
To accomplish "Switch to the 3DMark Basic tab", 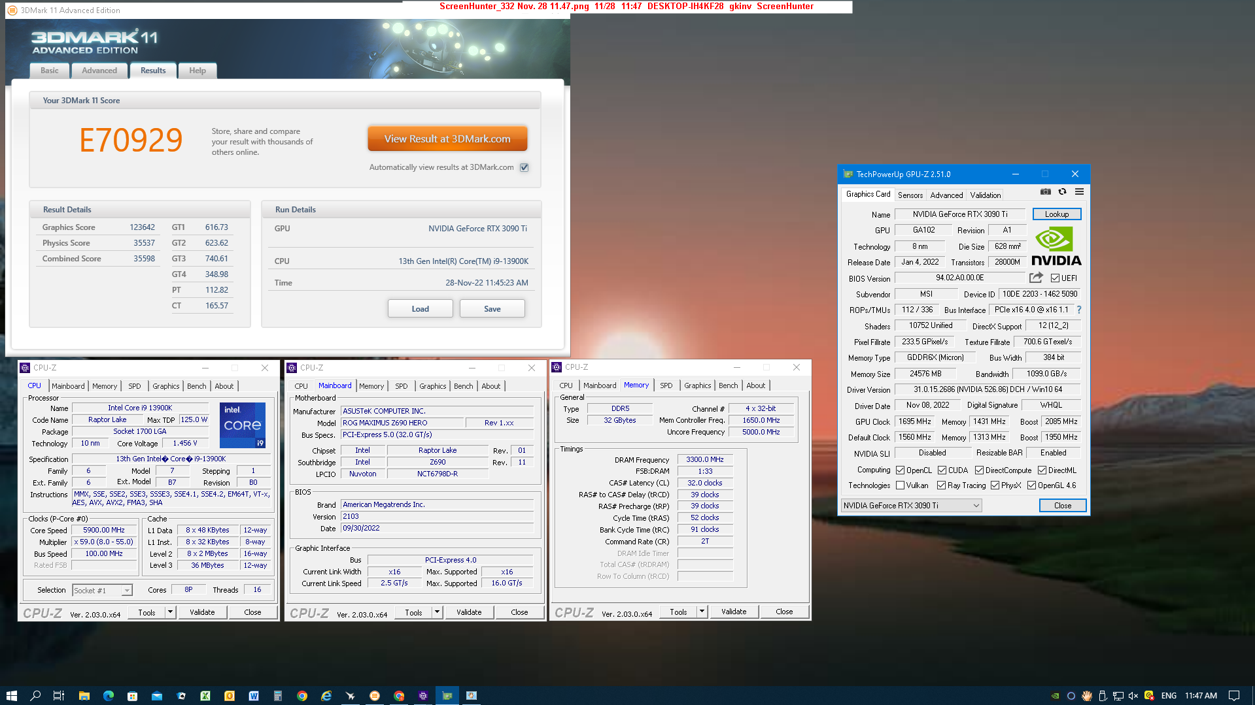I will (x=49, y=71).
